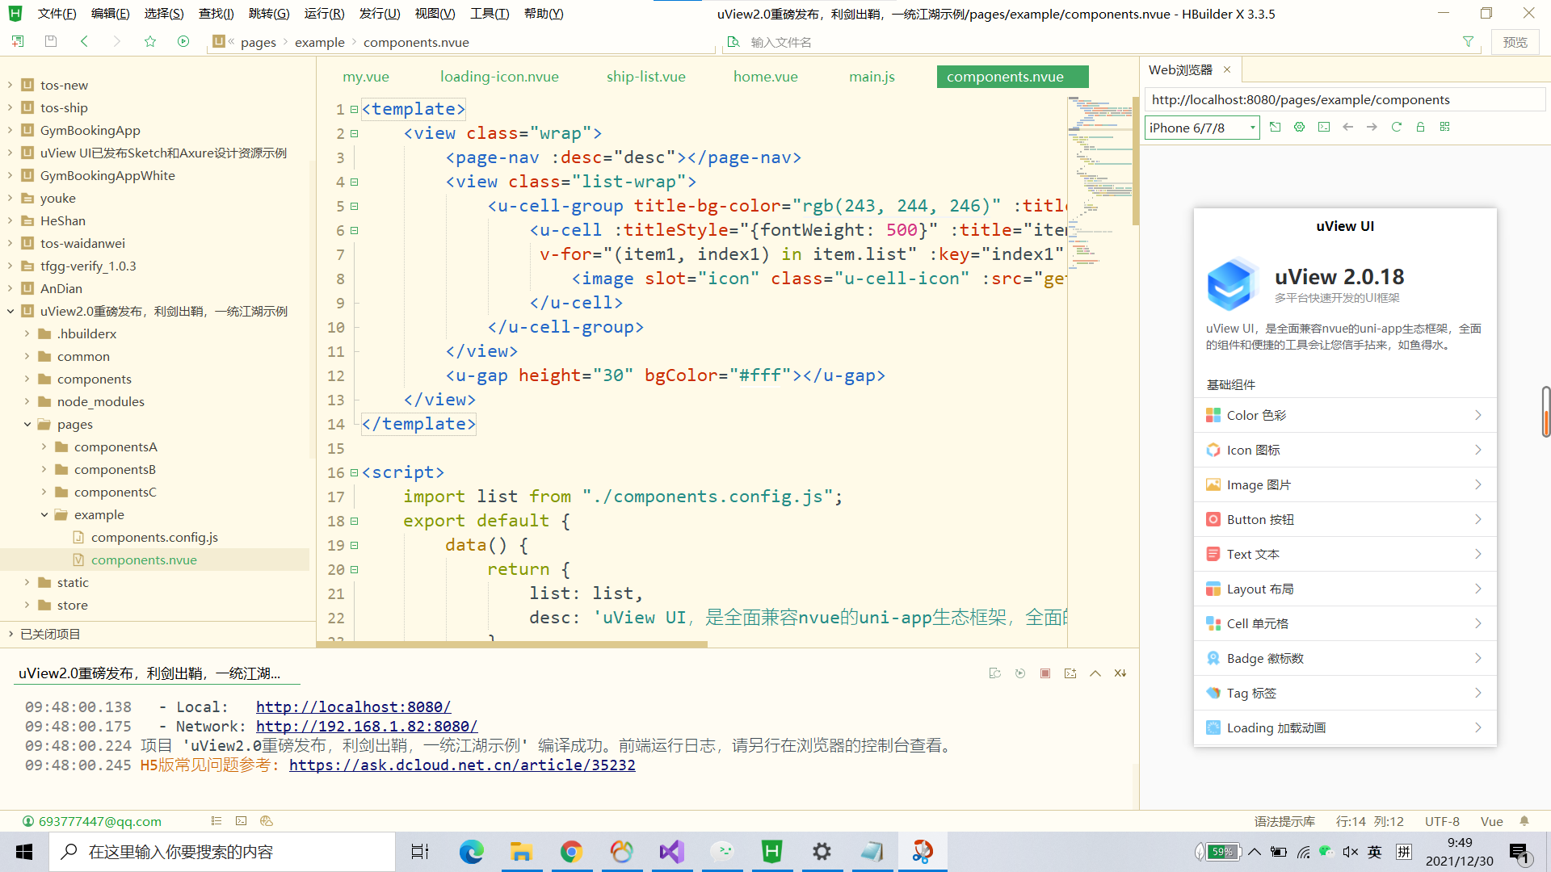Open the browser console terminal icon

(x=1323, y=128)
